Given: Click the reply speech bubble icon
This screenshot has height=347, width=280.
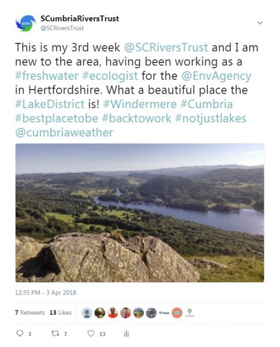Looking at the screenshot, I should tap(20, 333).
